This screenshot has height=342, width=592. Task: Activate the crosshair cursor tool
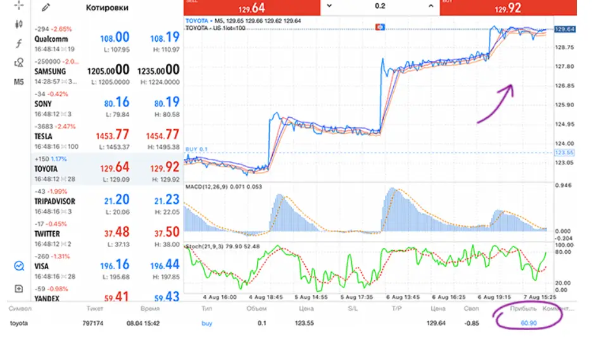pyautogui.click(x=19, y=6)
